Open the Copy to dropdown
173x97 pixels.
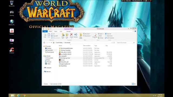[67, 36]
